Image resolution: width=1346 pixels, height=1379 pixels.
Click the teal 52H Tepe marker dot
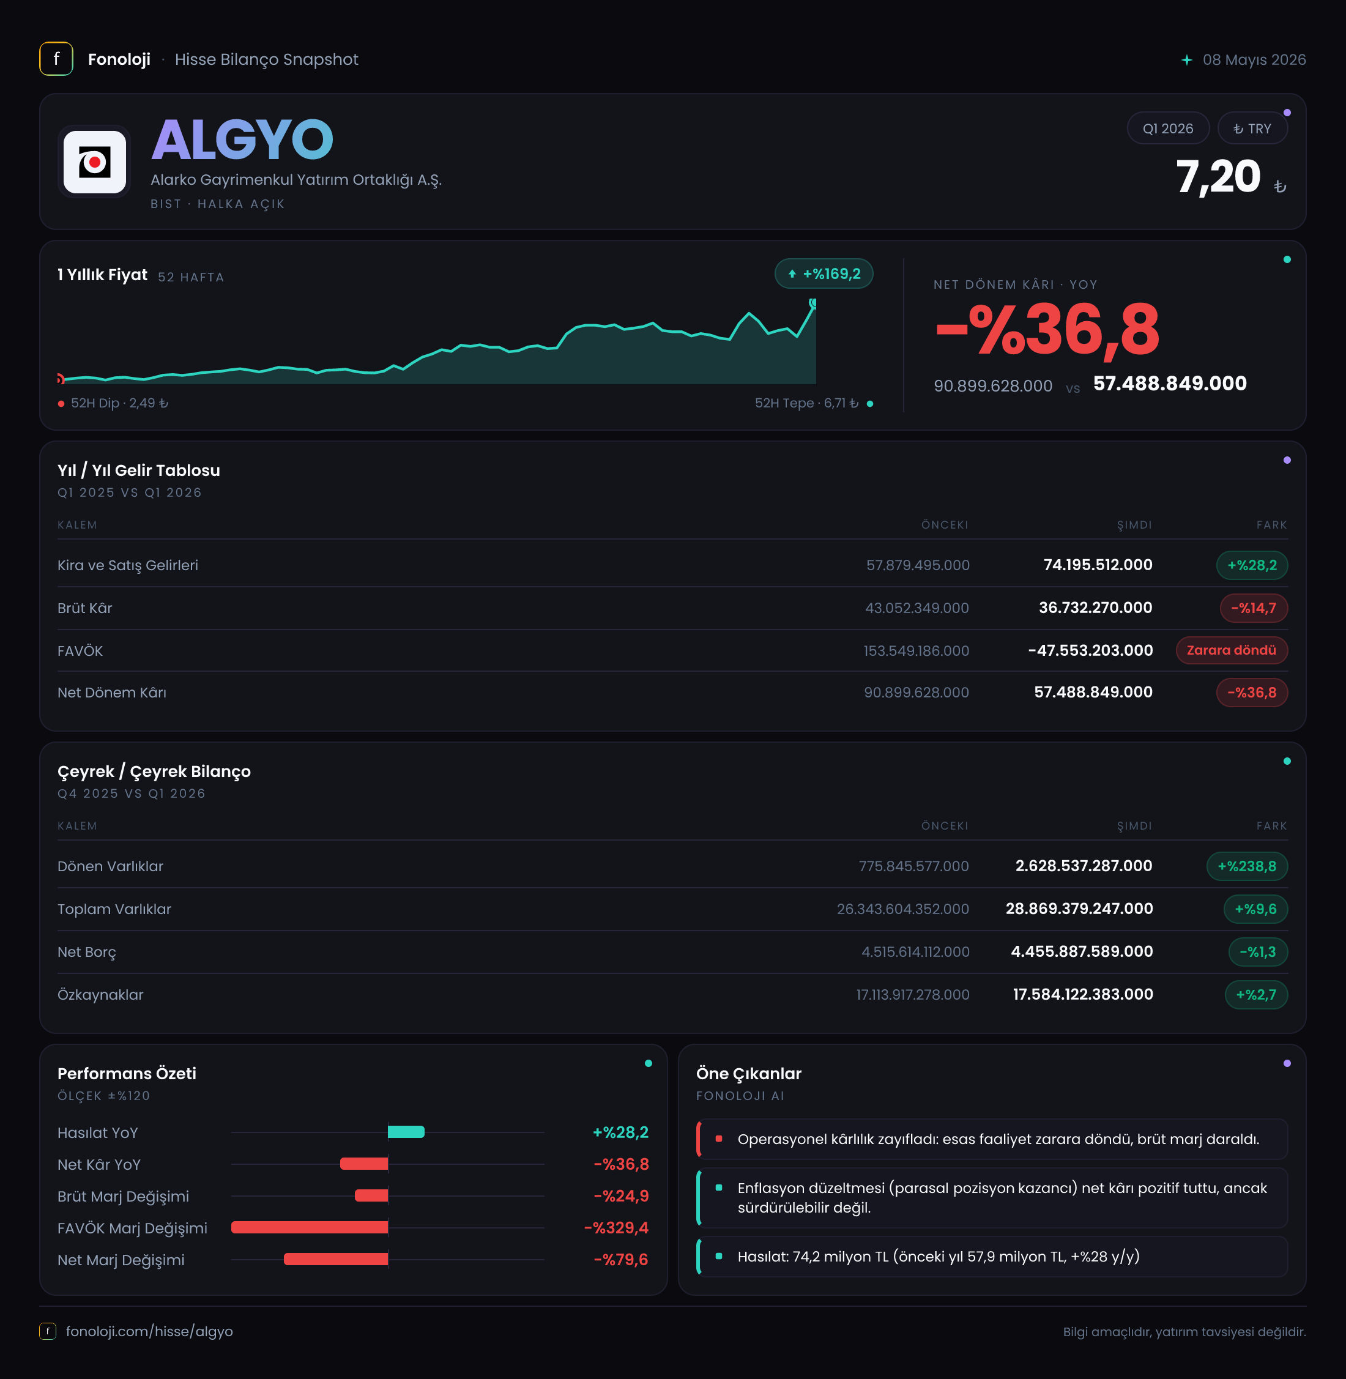point(869,404)
